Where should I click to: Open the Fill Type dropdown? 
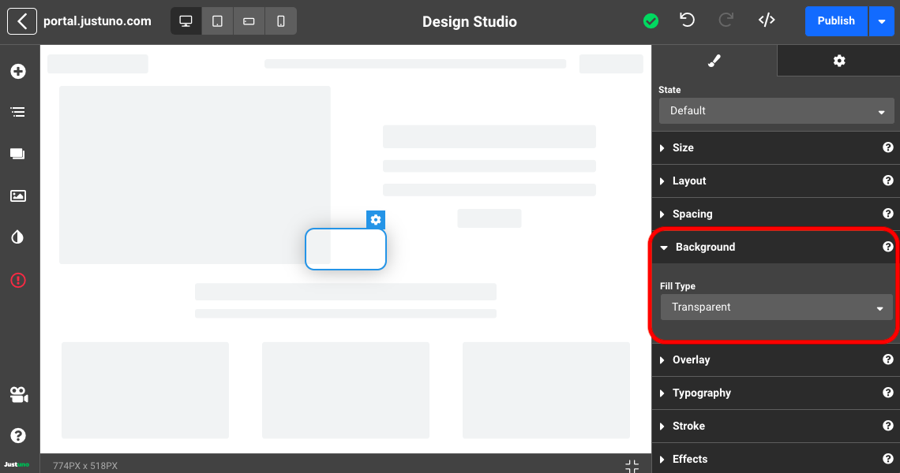[776, 307]
